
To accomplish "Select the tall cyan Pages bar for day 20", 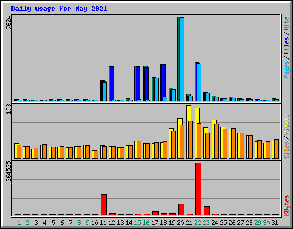I will [x=182, y=59].
